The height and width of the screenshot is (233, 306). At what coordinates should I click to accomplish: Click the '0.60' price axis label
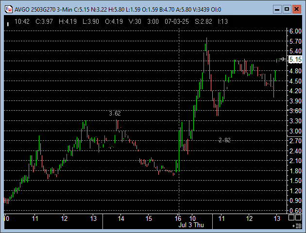point(295,211)
